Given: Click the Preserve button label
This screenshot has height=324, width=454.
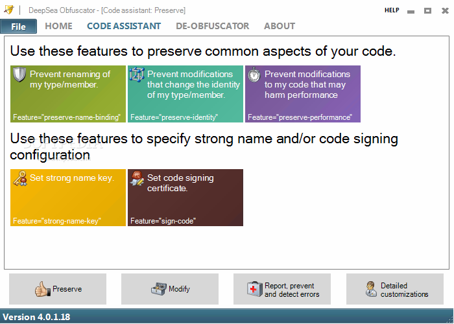Looking at the screenshot, I should pos(67,289).
